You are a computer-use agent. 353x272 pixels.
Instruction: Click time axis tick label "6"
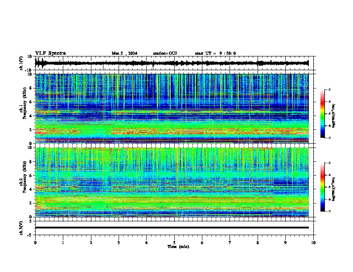click(x=202, y=243)
